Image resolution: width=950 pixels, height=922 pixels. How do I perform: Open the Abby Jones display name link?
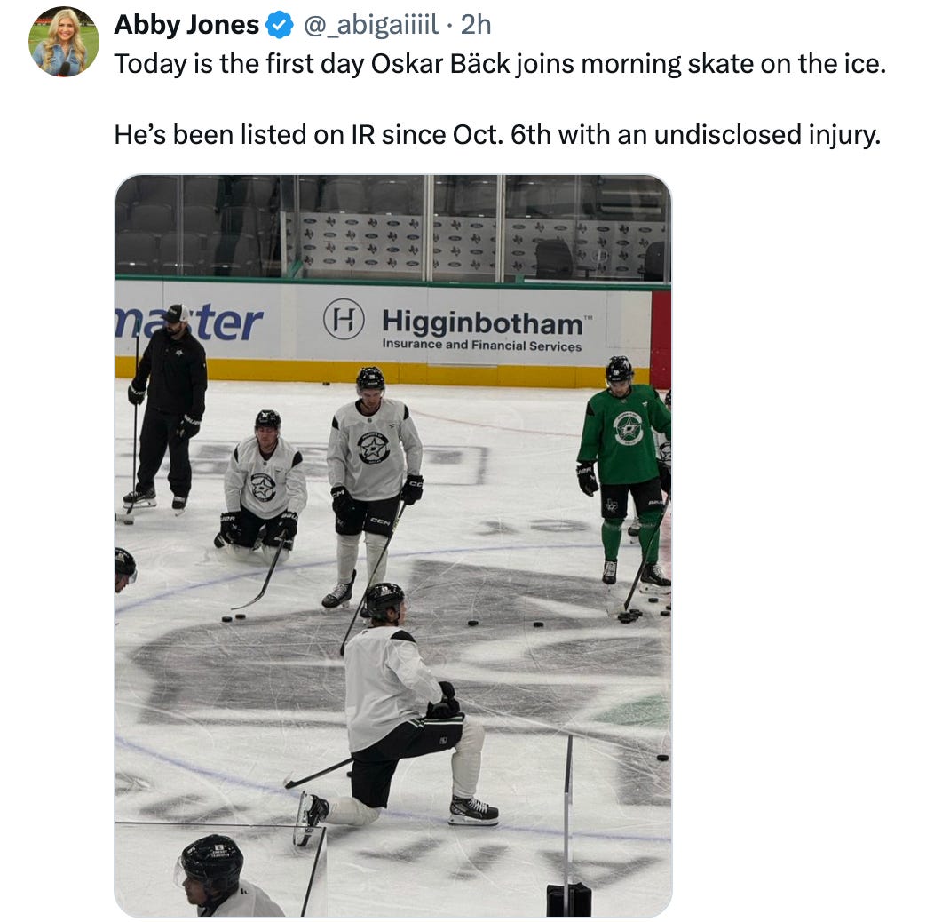pos(186,25)
